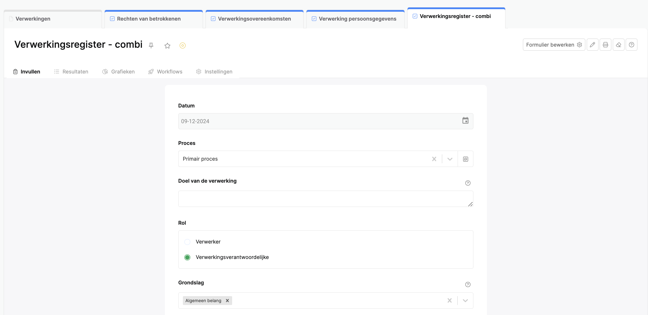
Task: Expand the Proces dropdown chevron
Action: click(x=450, y=159)
